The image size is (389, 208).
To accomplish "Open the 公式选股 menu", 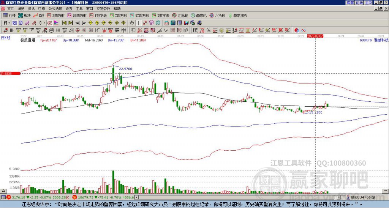I will point(55,9).
